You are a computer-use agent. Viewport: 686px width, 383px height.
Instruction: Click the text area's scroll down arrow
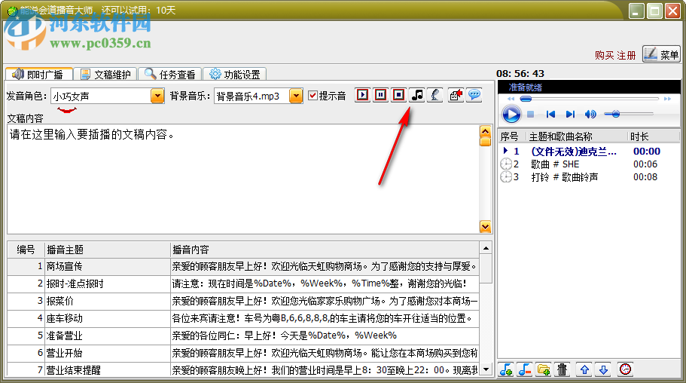click(x=485, y=226)
